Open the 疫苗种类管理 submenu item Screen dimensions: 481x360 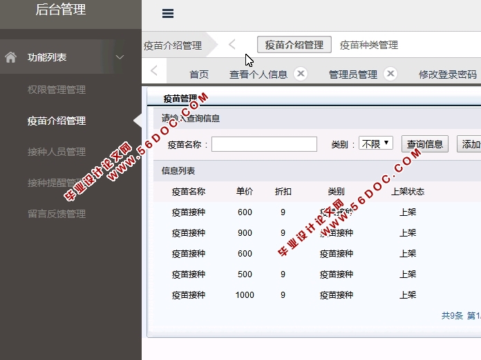click(x=369, y=45)
